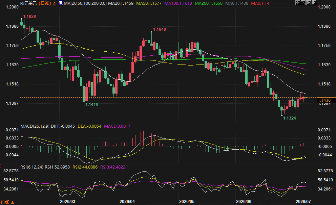Expand the 日线 period selector at bottom left
Screen dimensions: 336x205
pyautogui.click(x=7, y=202)
